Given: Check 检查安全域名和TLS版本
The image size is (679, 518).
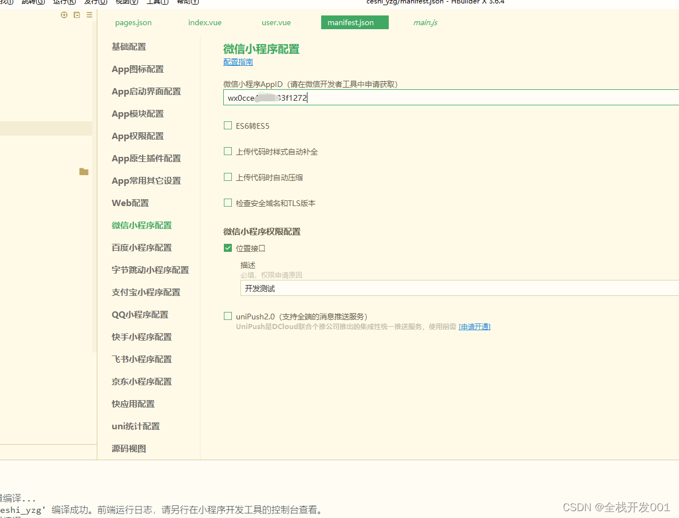Looking at the screenshot, I should coord(227,203).
